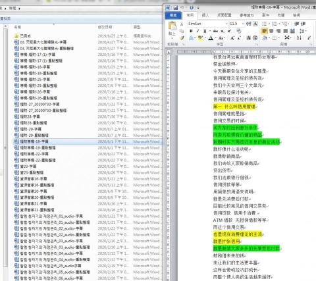Toggle Superscript formatting
Screen dimensions: 316x281
[x=229, y=31]
